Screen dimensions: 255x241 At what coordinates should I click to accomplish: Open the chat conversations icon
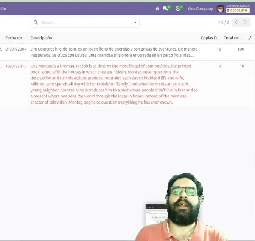pos(165,8)
